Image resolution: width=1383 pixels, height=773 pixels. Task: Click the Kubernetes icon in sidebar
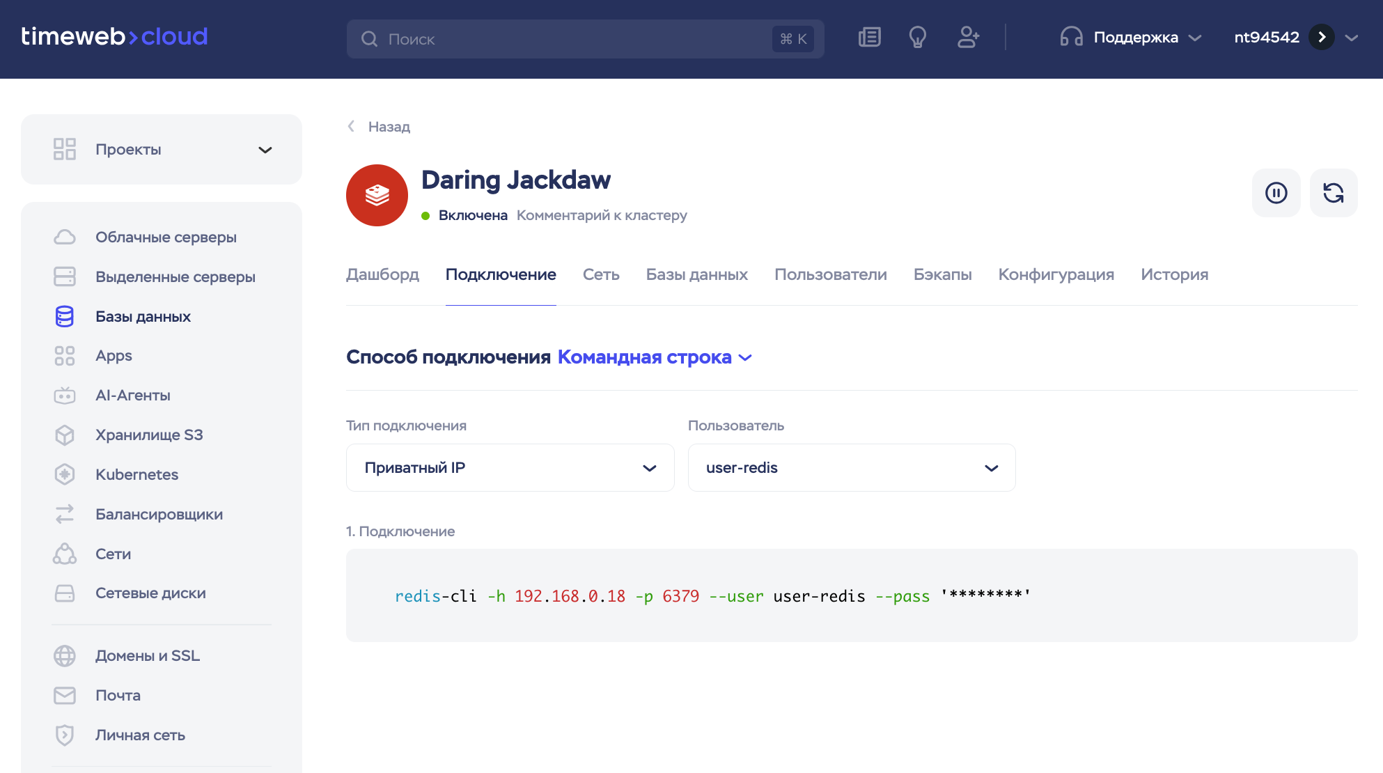65,475
